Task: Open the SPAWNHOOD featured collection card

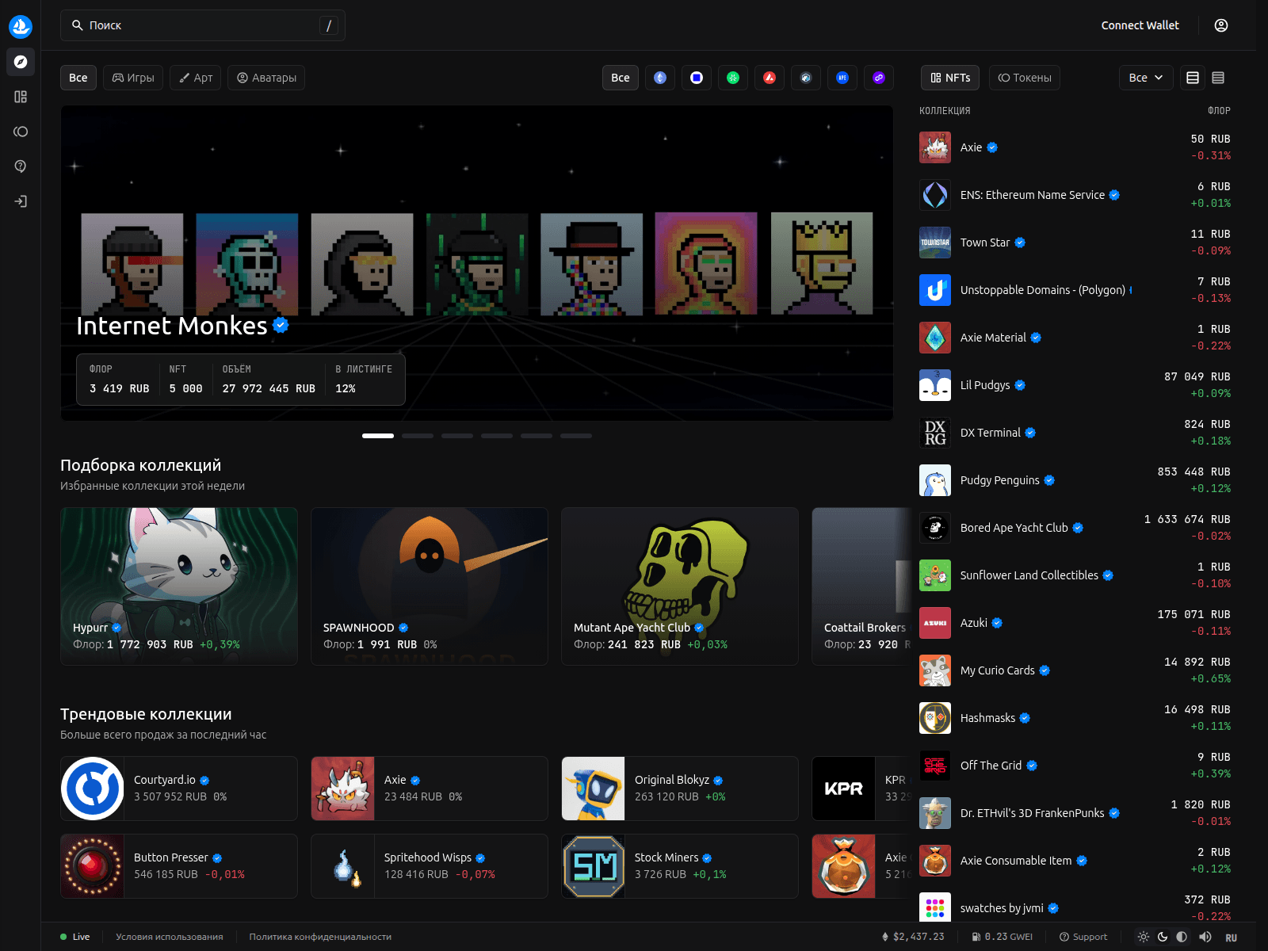Action: click(x=430, y=586)
